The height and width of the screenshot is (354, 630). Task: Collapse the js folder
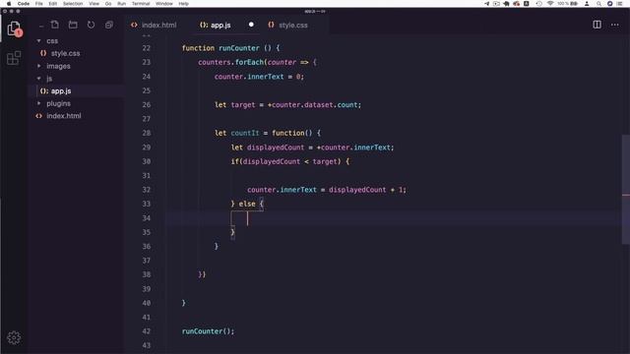(39, 79)
